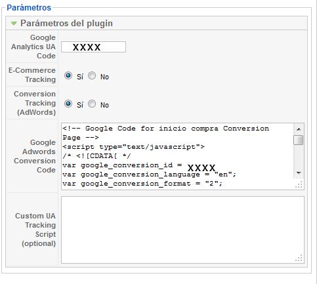317x284 pixels.
Task: Click the Conversion Tracking (AdWords) label
Action: point(35,103)
